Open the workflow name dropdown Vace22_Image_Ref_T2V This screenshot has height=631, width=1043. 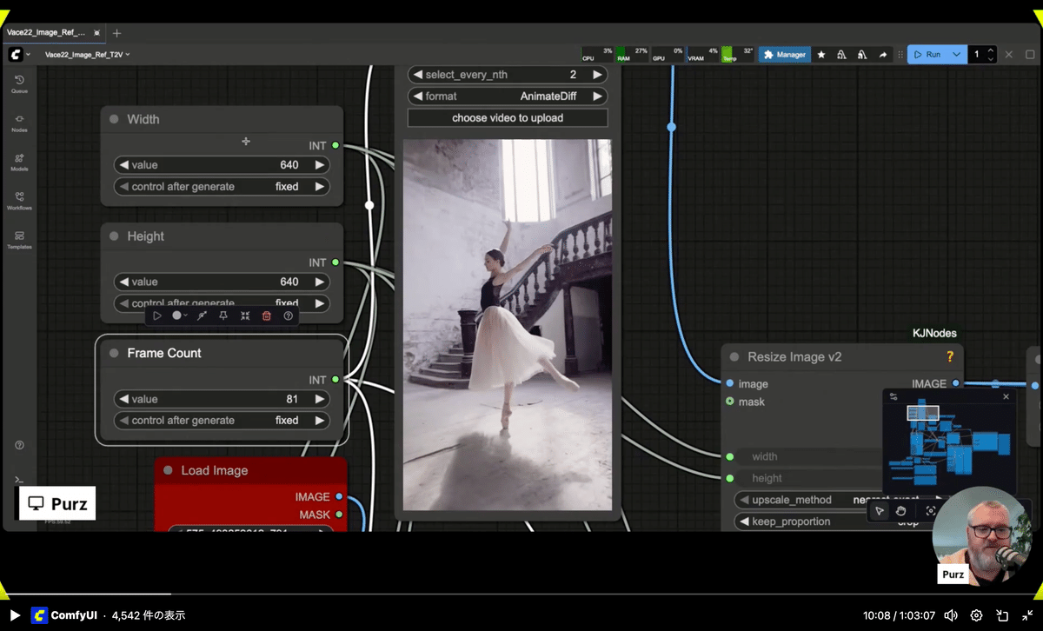click(x=87, y=55)
